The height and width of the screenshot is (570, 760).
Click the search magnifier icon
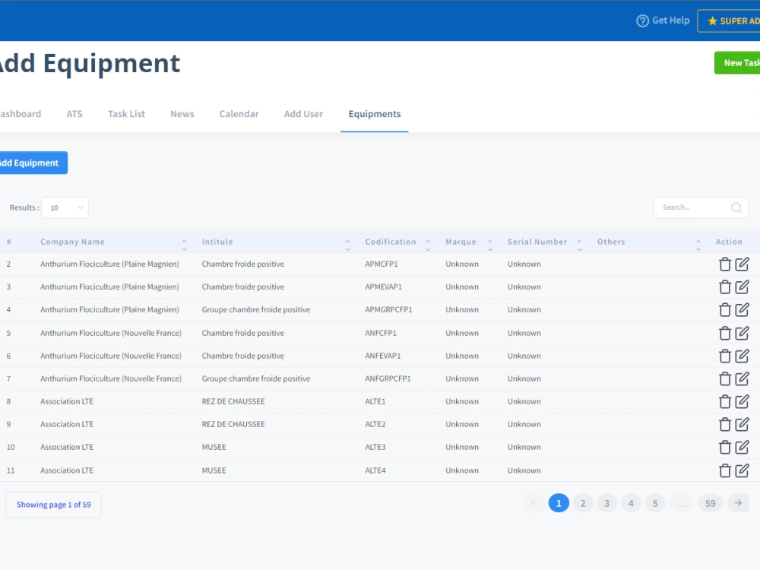(735, 207)
